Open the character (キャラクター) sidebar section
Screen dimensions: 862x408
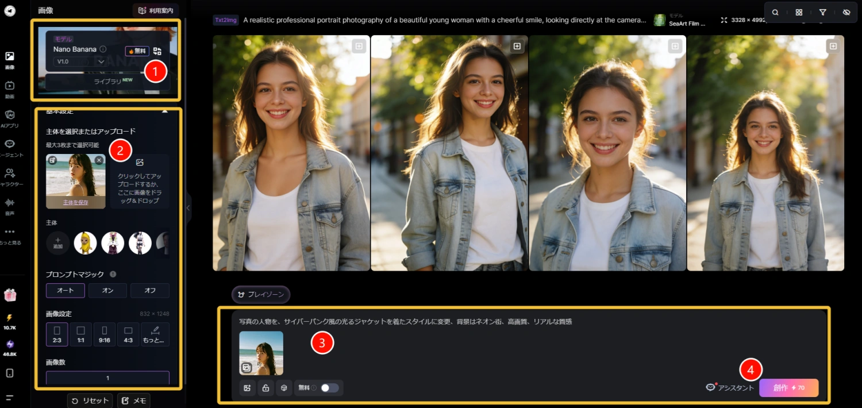point(10,177)
